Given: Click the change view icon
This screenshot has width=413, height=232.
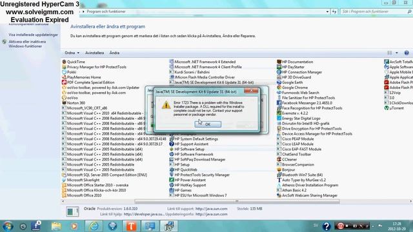Looking at the screenshot, I should [x=390, y=53].
